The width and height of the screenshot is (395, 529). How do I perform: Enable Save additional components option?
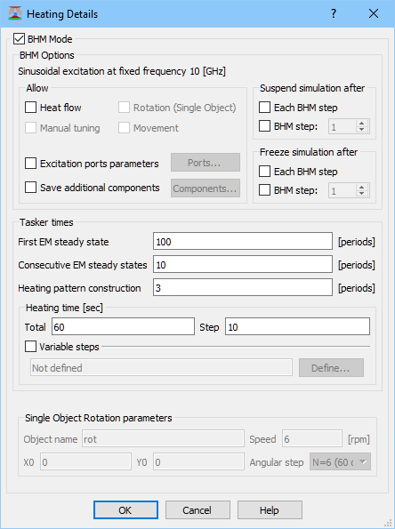(x=31, y=188)
